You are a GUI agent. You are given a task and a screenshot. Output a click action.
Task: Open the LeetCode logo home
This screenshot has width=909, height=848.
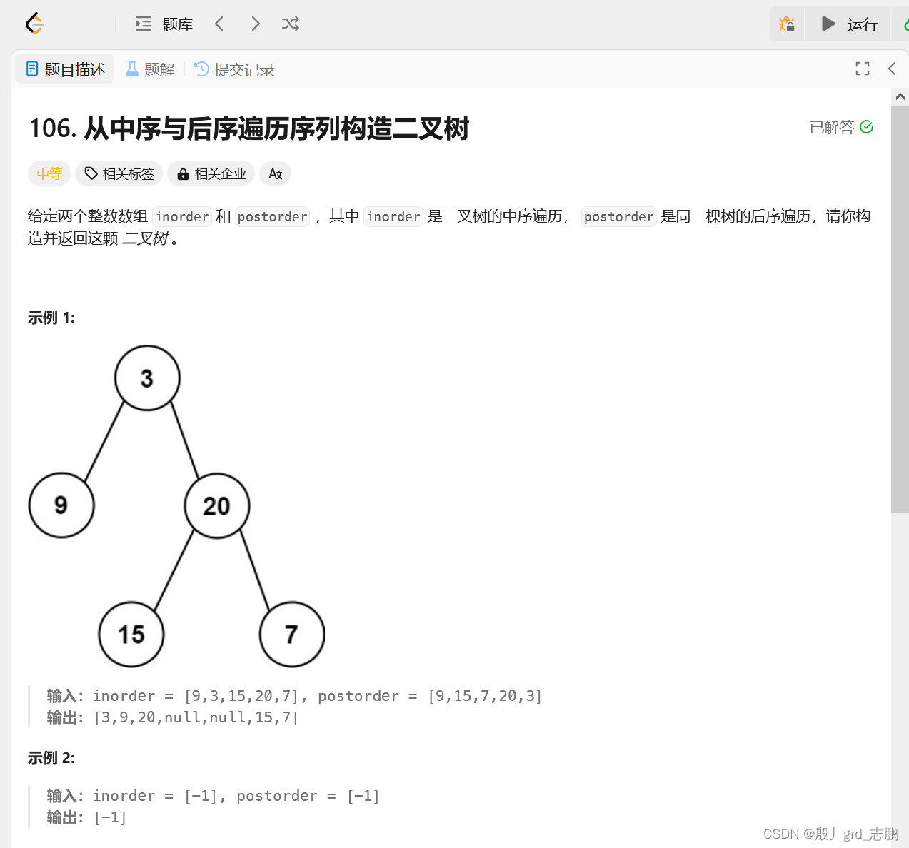[35, 24]
